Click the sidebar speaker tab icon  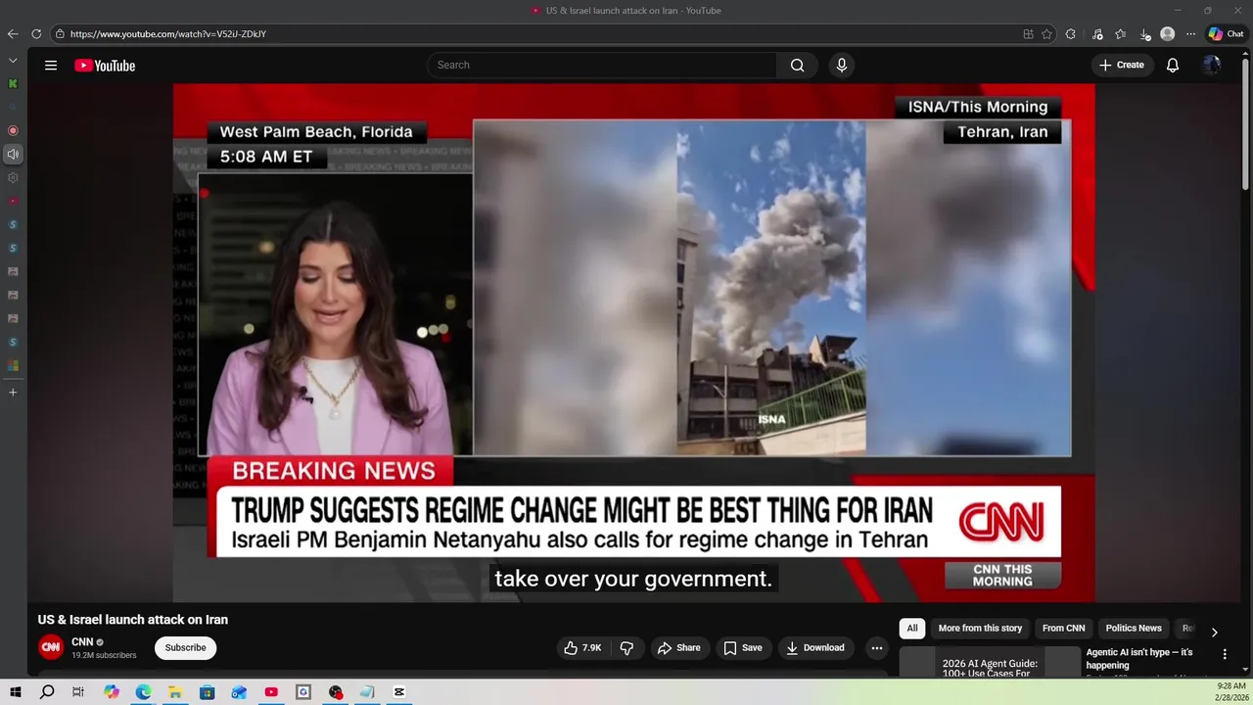pyautogui.click(x=13, y=154)
